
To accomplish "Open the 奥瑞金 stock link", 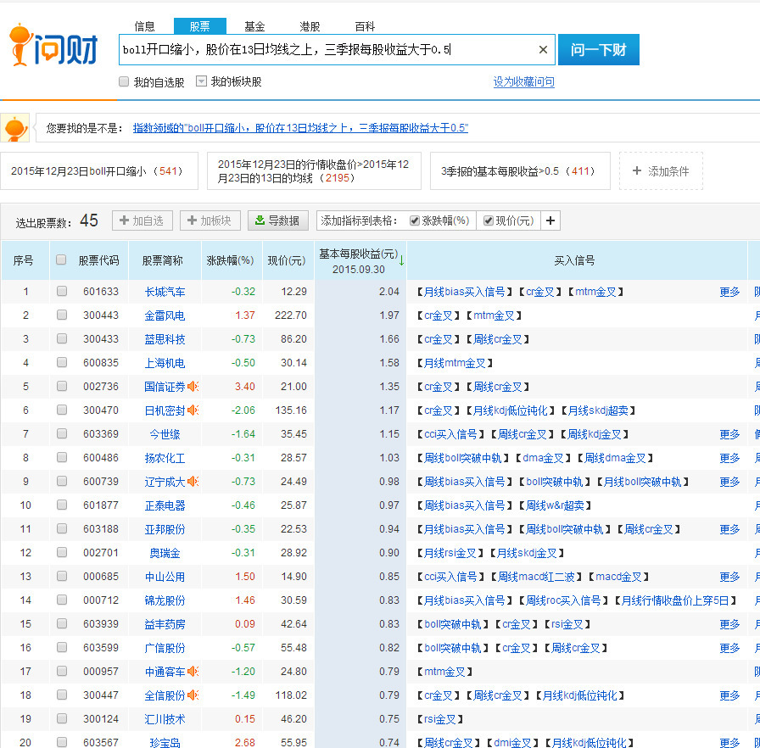I will (165, 553).
